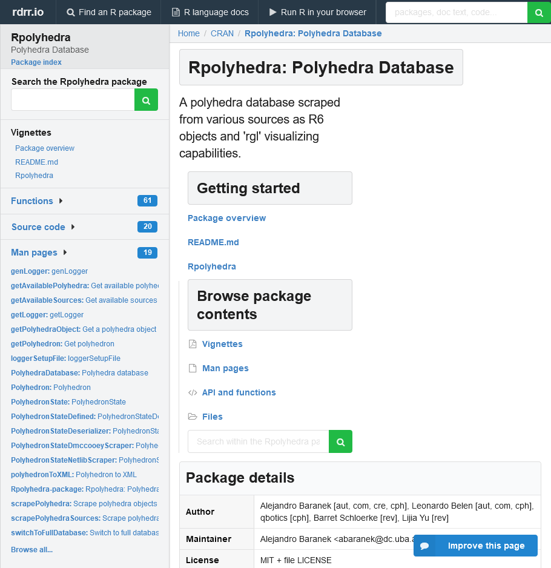The image size is (551, 568).
Task: Open genLogger man page
Action: coord(49,271)
